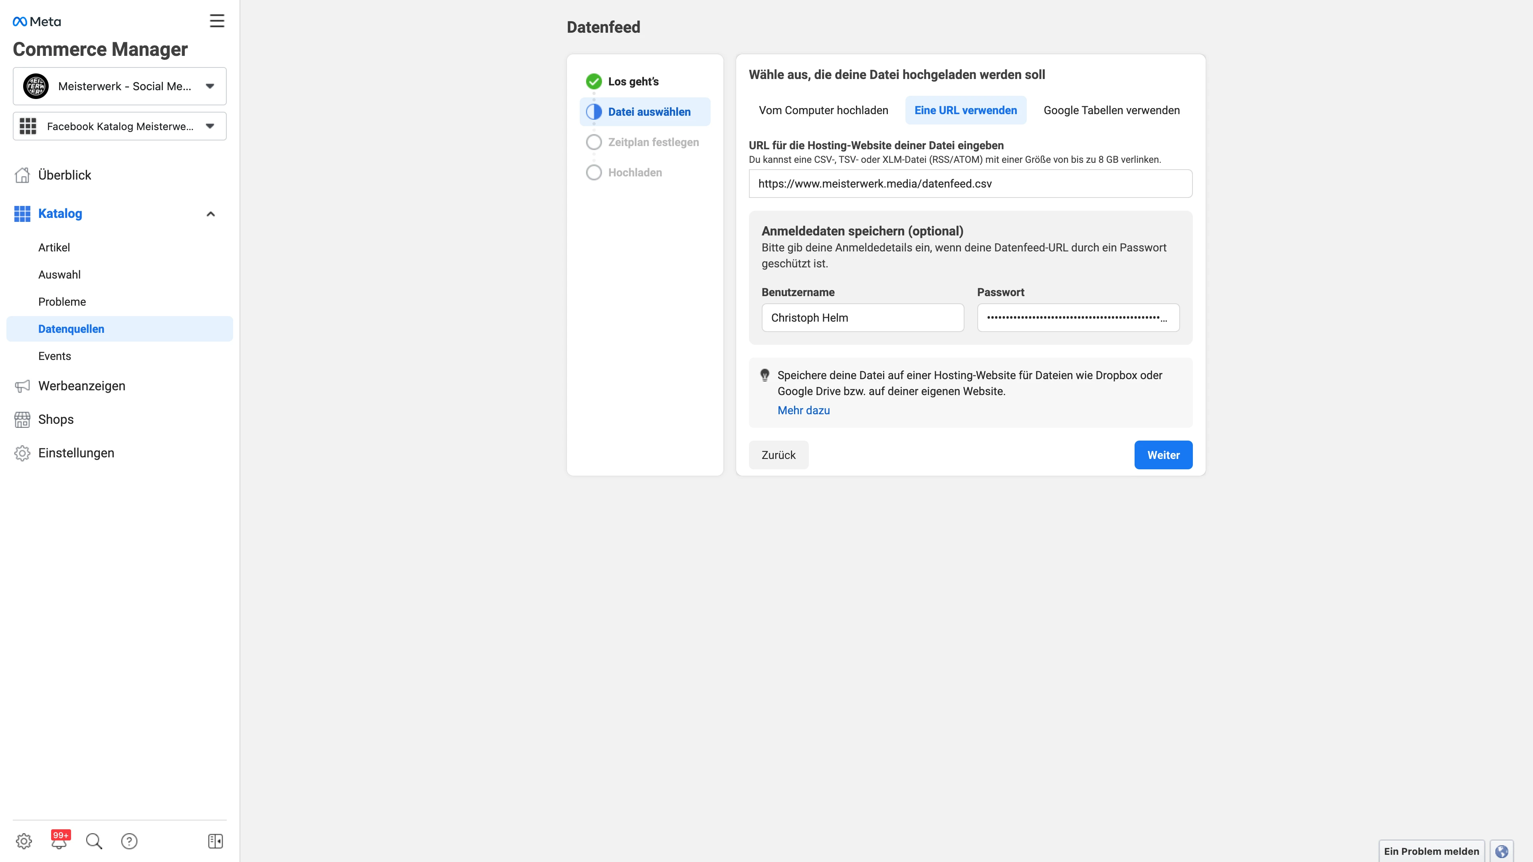Collapse the Katalog section chevron
The image size is (1533, 862).
click(x=210, y=214)
